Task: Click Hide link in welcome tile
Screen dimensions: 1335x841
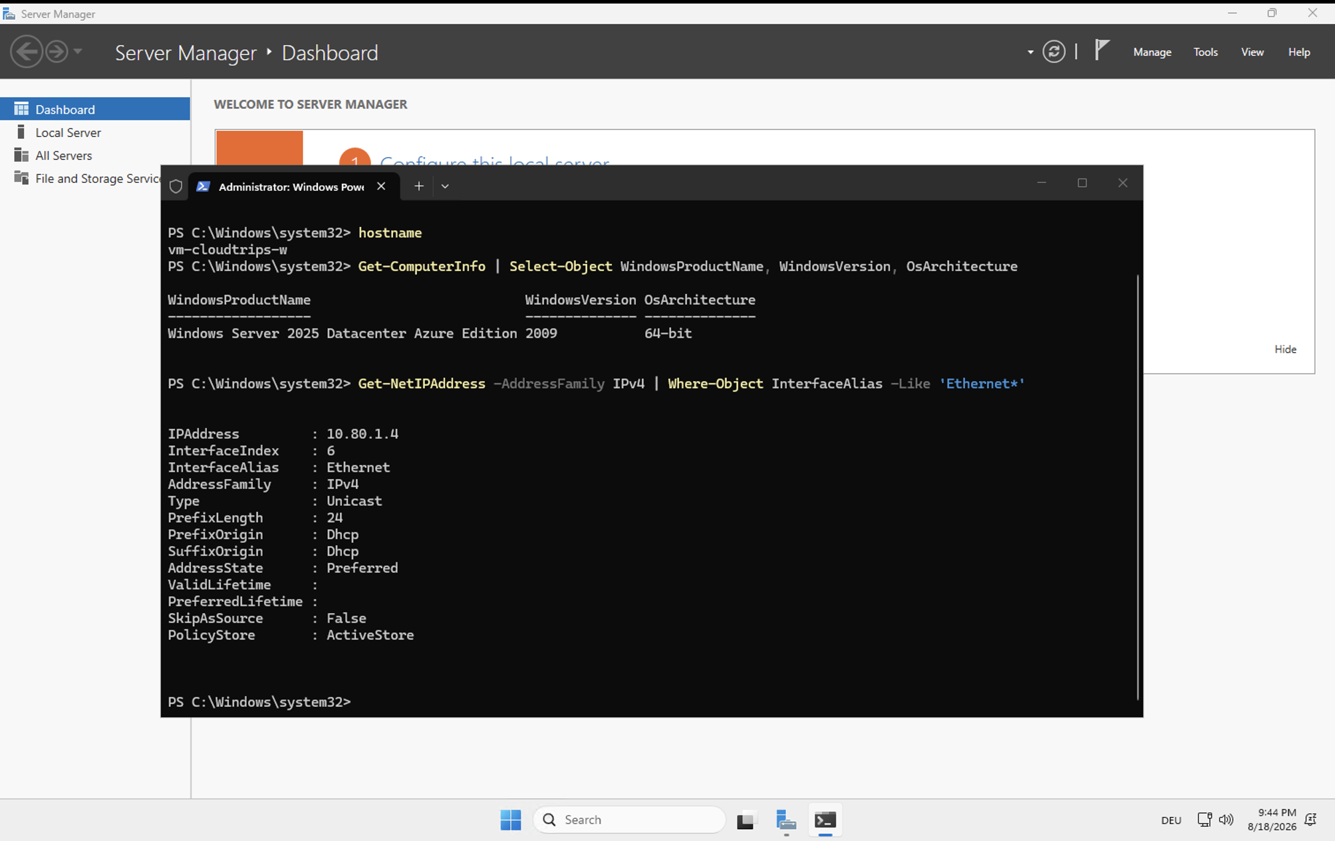Action: tap(1285, 349)
